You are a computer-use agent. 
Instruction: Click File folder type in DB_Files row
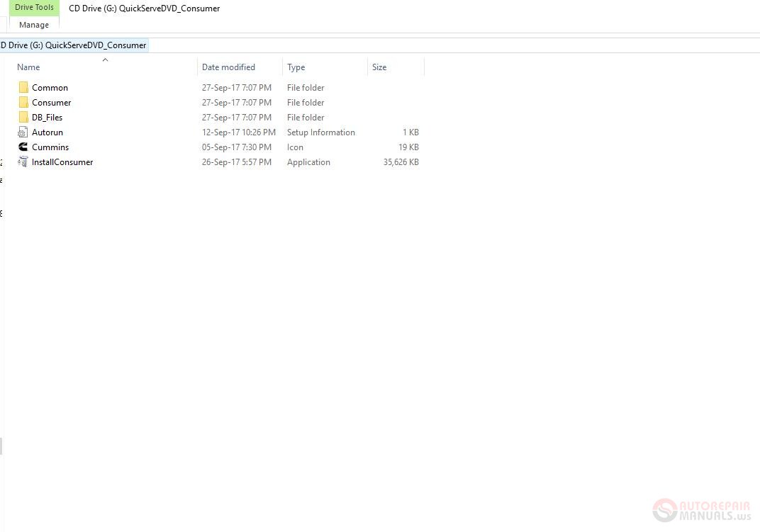click(306, 118)
